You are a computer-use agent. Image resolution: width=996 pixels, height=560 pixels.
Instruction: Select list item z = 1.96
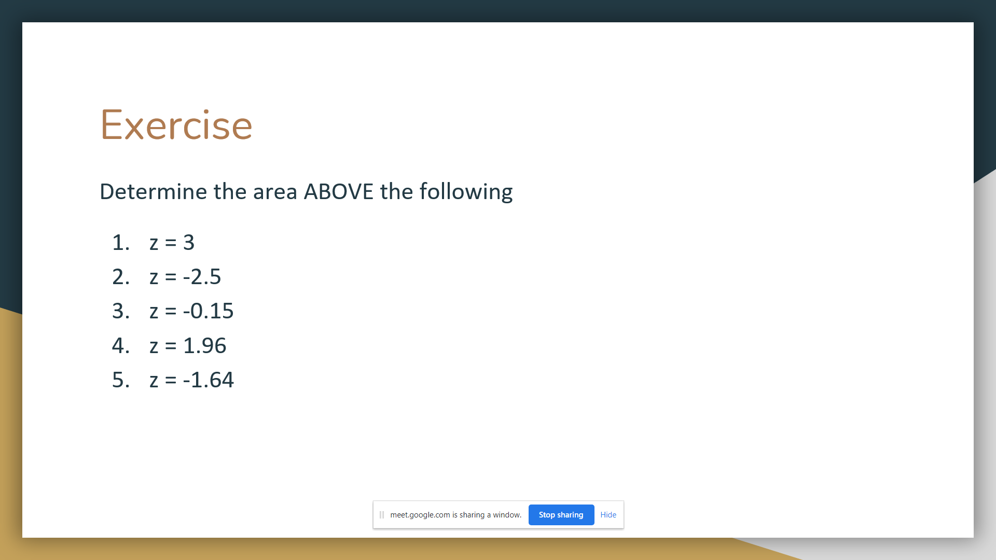pos(188,346)
